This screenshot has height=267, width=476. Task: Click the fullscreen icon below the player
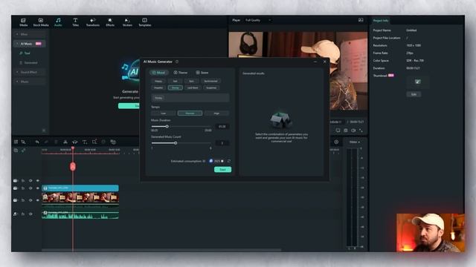pyautogui.click(x=361, y=131)
